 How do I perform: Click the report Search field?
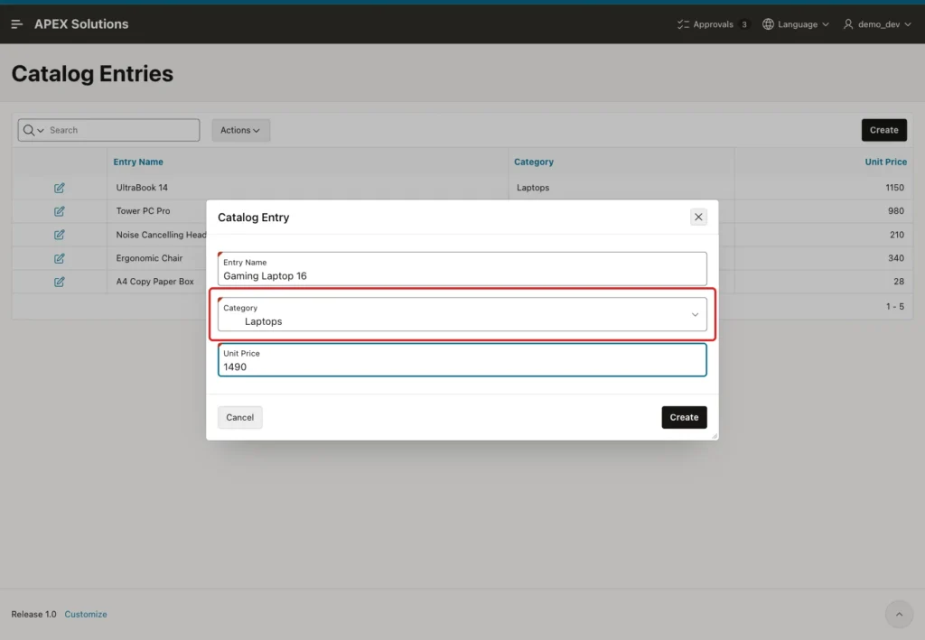[x=123, y=130]
